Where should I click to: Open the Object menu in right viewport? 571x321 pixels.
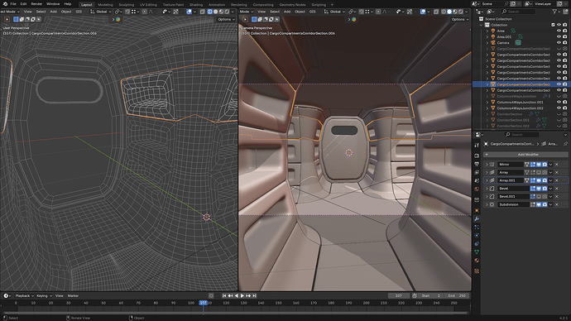coord(300,12)
